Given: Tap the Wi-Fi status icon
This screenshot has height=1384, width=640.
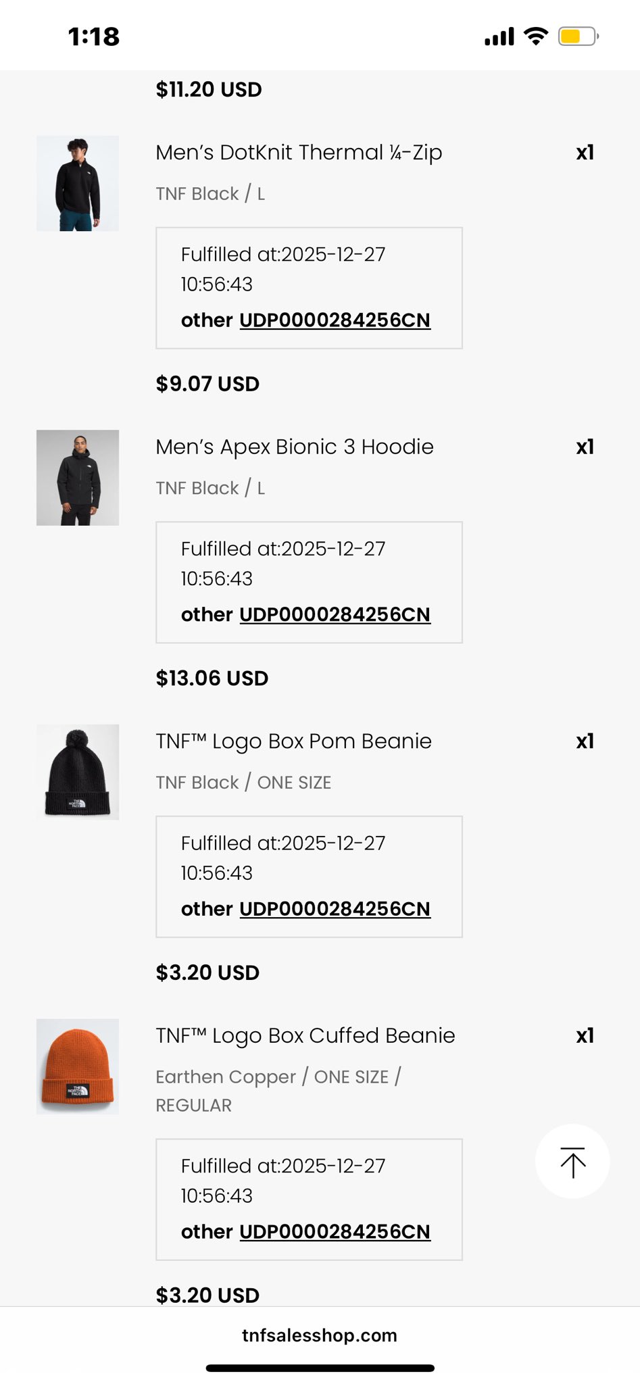Looking at the screenshot, I should pos(536,36).
